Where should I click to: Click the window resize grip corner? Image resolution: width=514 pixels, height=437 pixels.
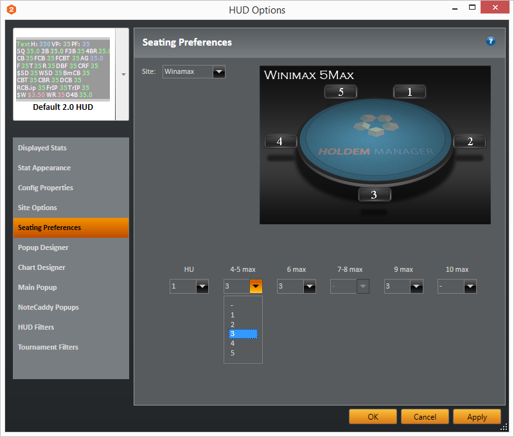(x=504, y=427)
